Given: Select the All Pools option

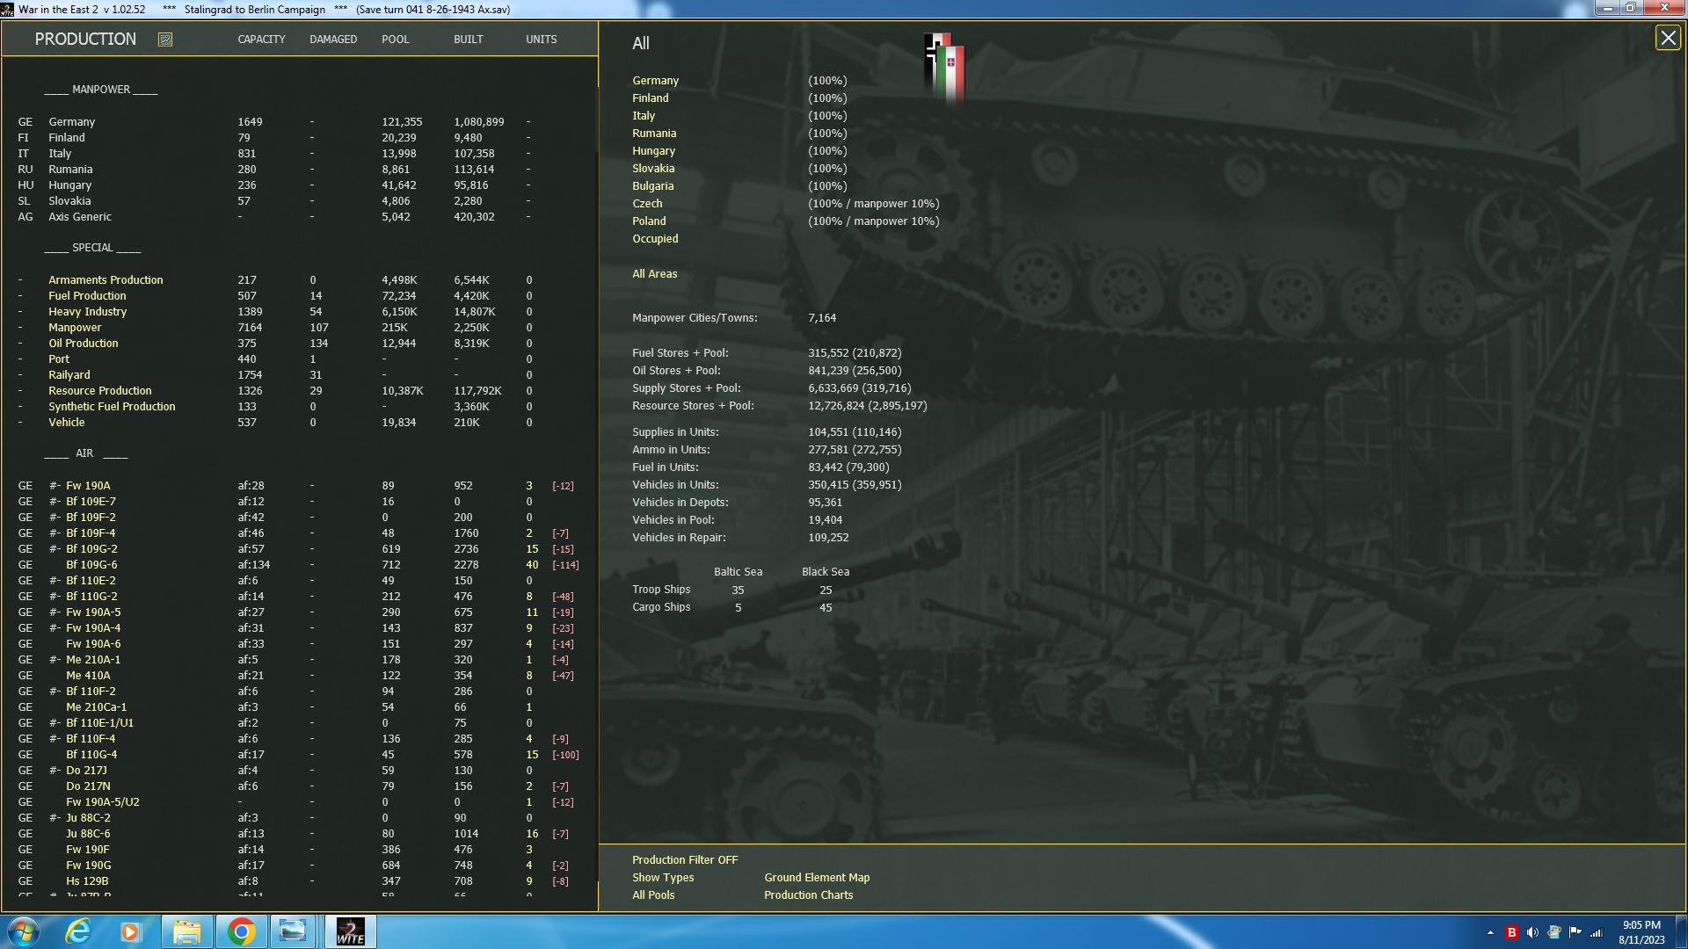Looking at the screenshot, I should tap(651, 895).
